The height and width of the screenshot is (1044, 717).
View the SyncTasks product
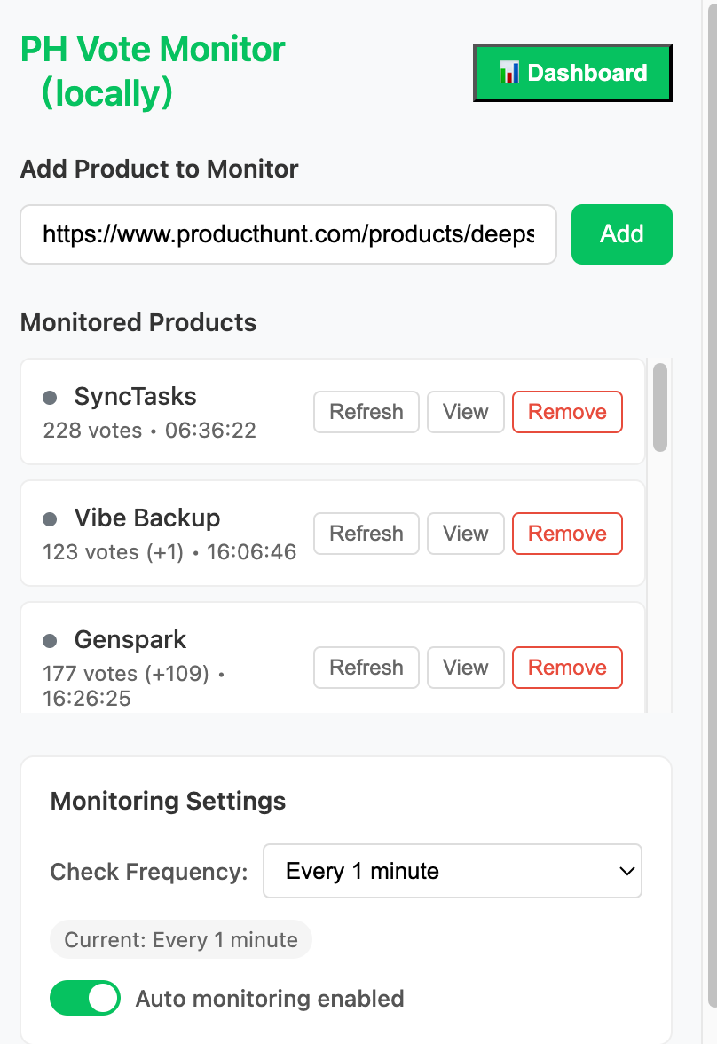(466, 412)
